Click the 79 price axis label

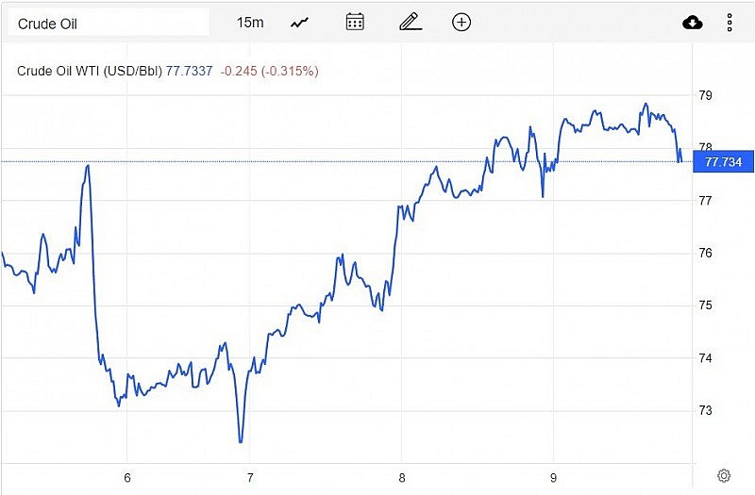pyautogui.click(x=705, y=95)
